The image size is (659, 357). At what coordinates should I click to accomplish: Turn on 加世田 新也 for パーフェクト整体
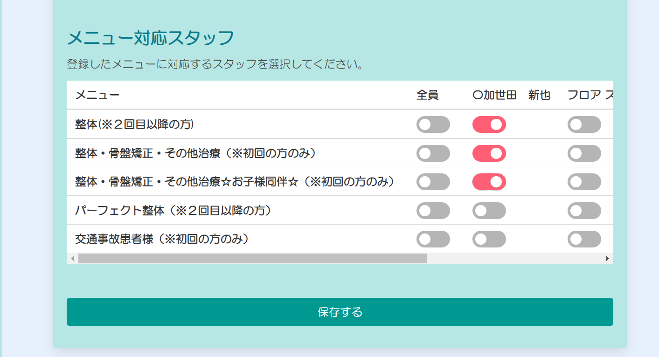[x=489, y=211]
